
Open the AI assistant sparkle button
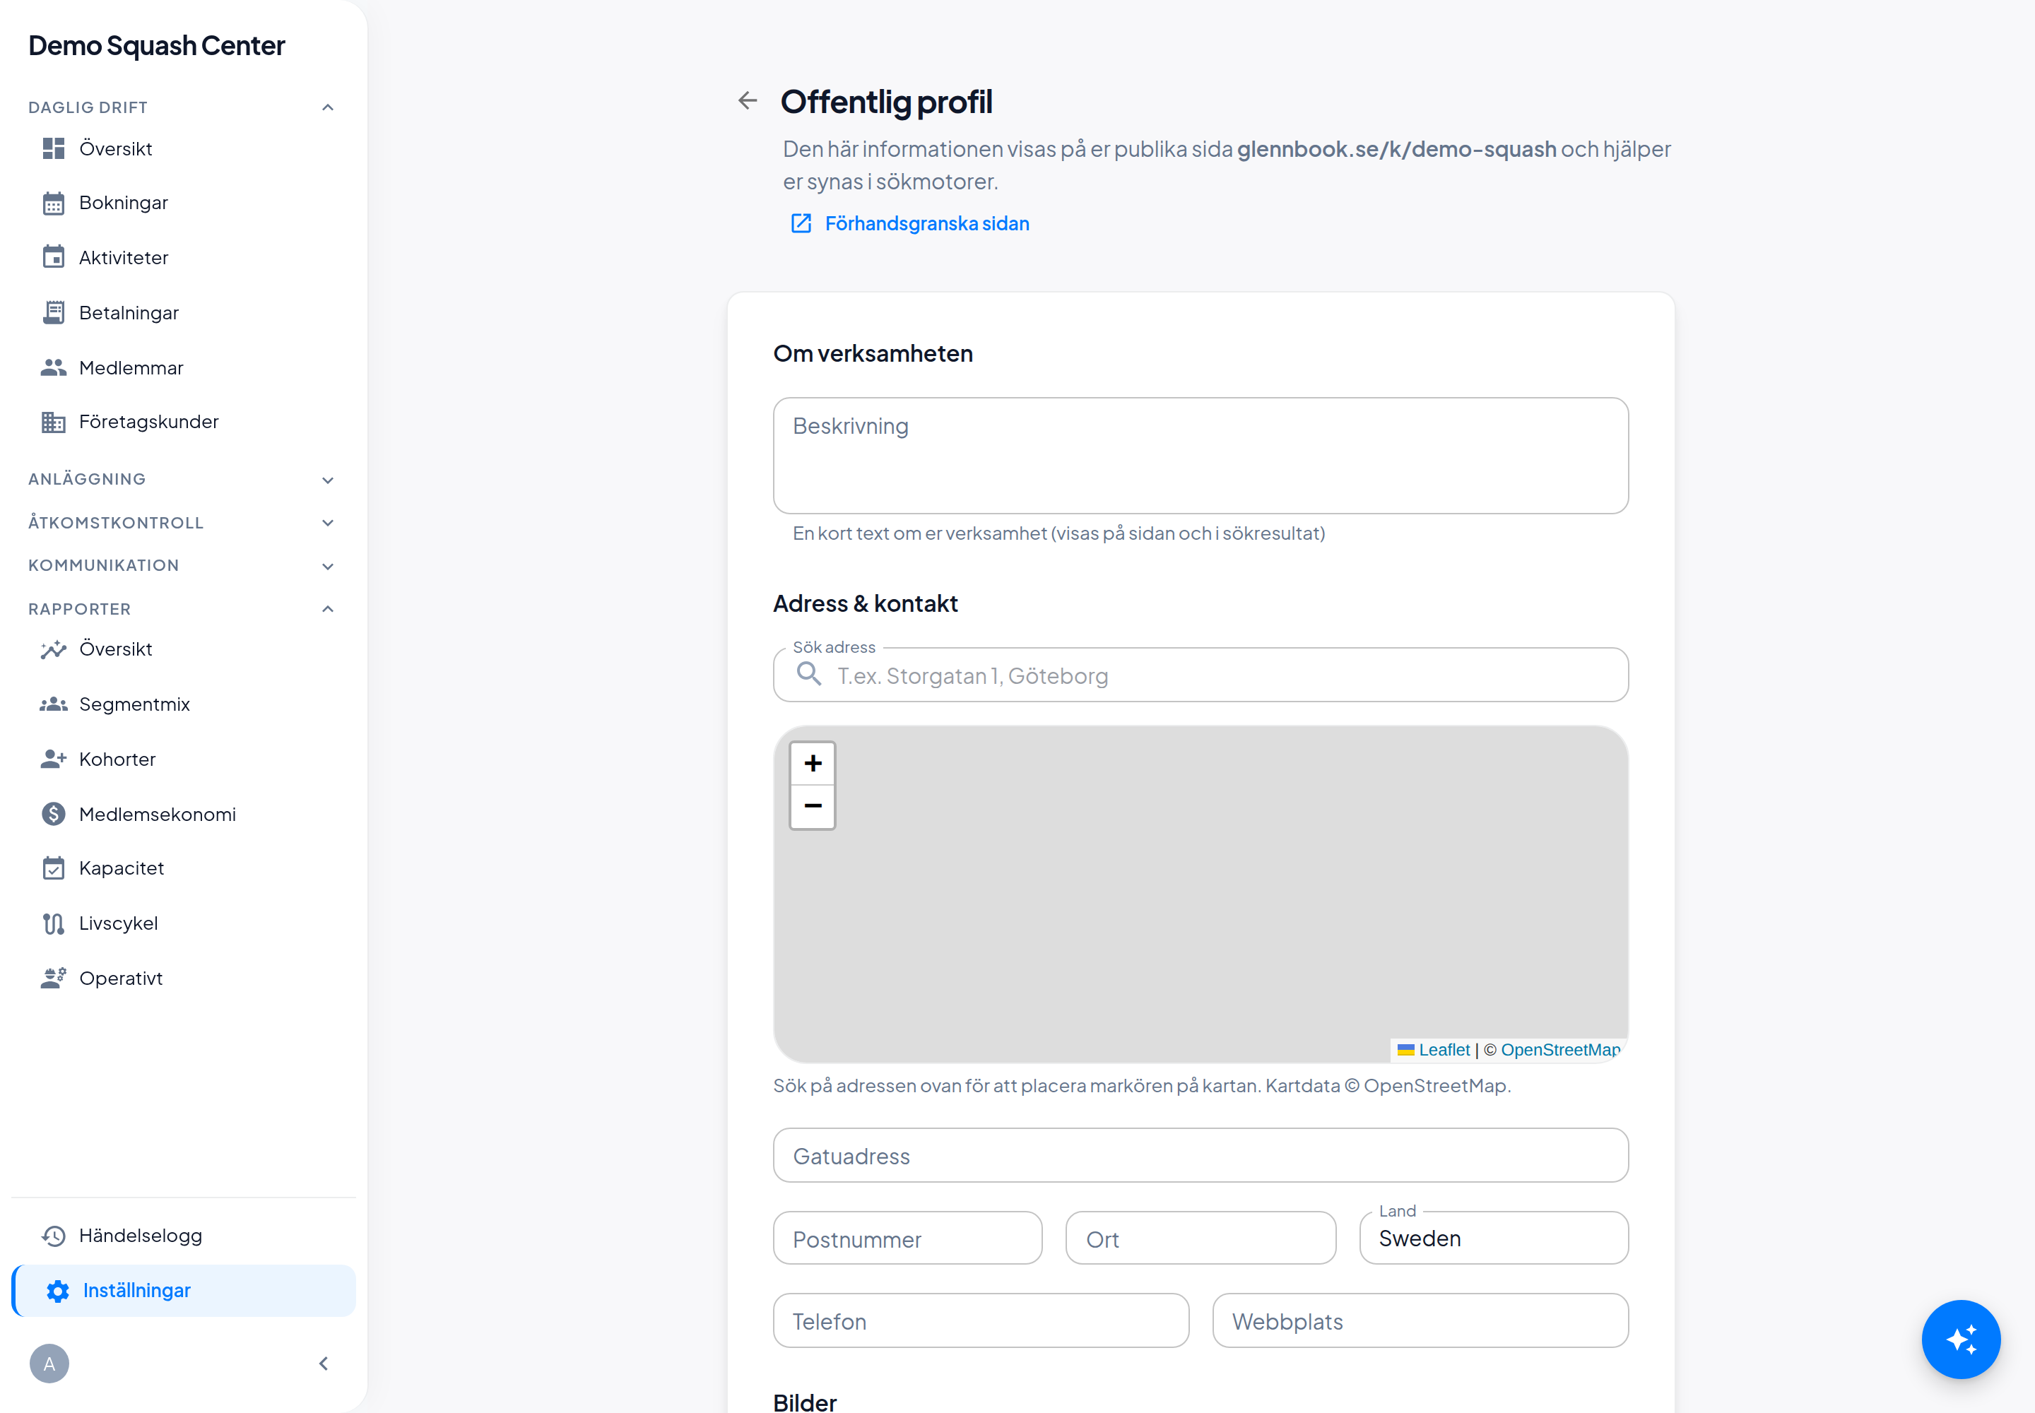point(1961,1339)
